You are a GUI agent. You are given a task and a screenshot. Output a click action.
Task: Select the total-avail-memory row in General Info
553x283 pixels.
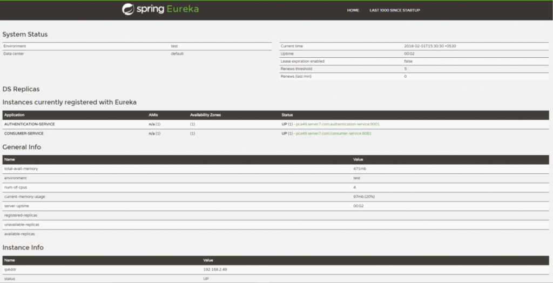coord(21,169)
